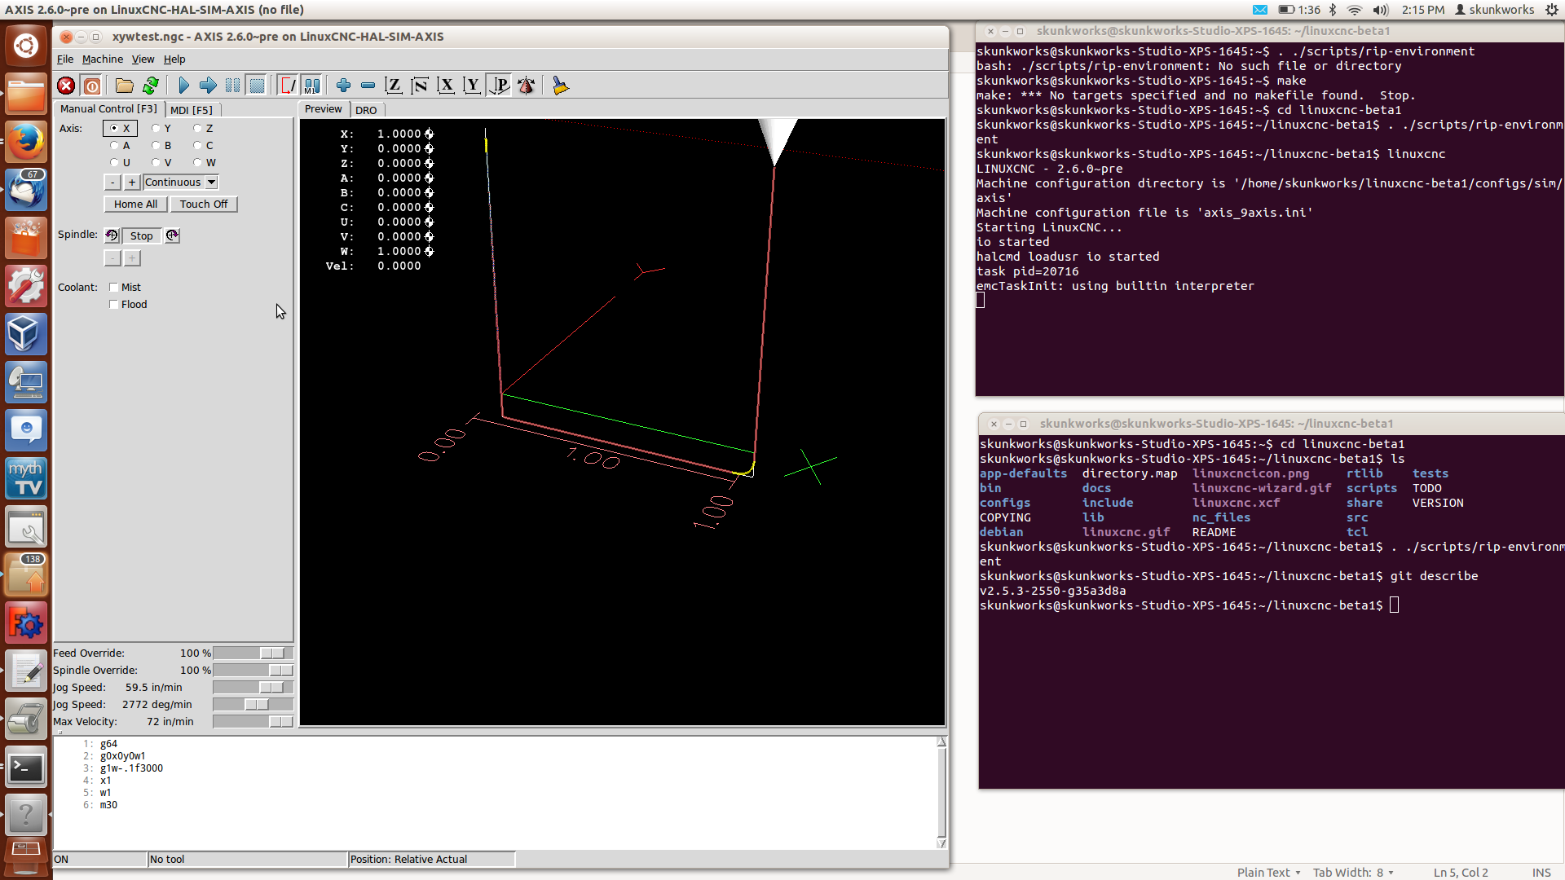1565x880 pixels.
Task: Toggle the Machine Power button
Action: (92, 86)
